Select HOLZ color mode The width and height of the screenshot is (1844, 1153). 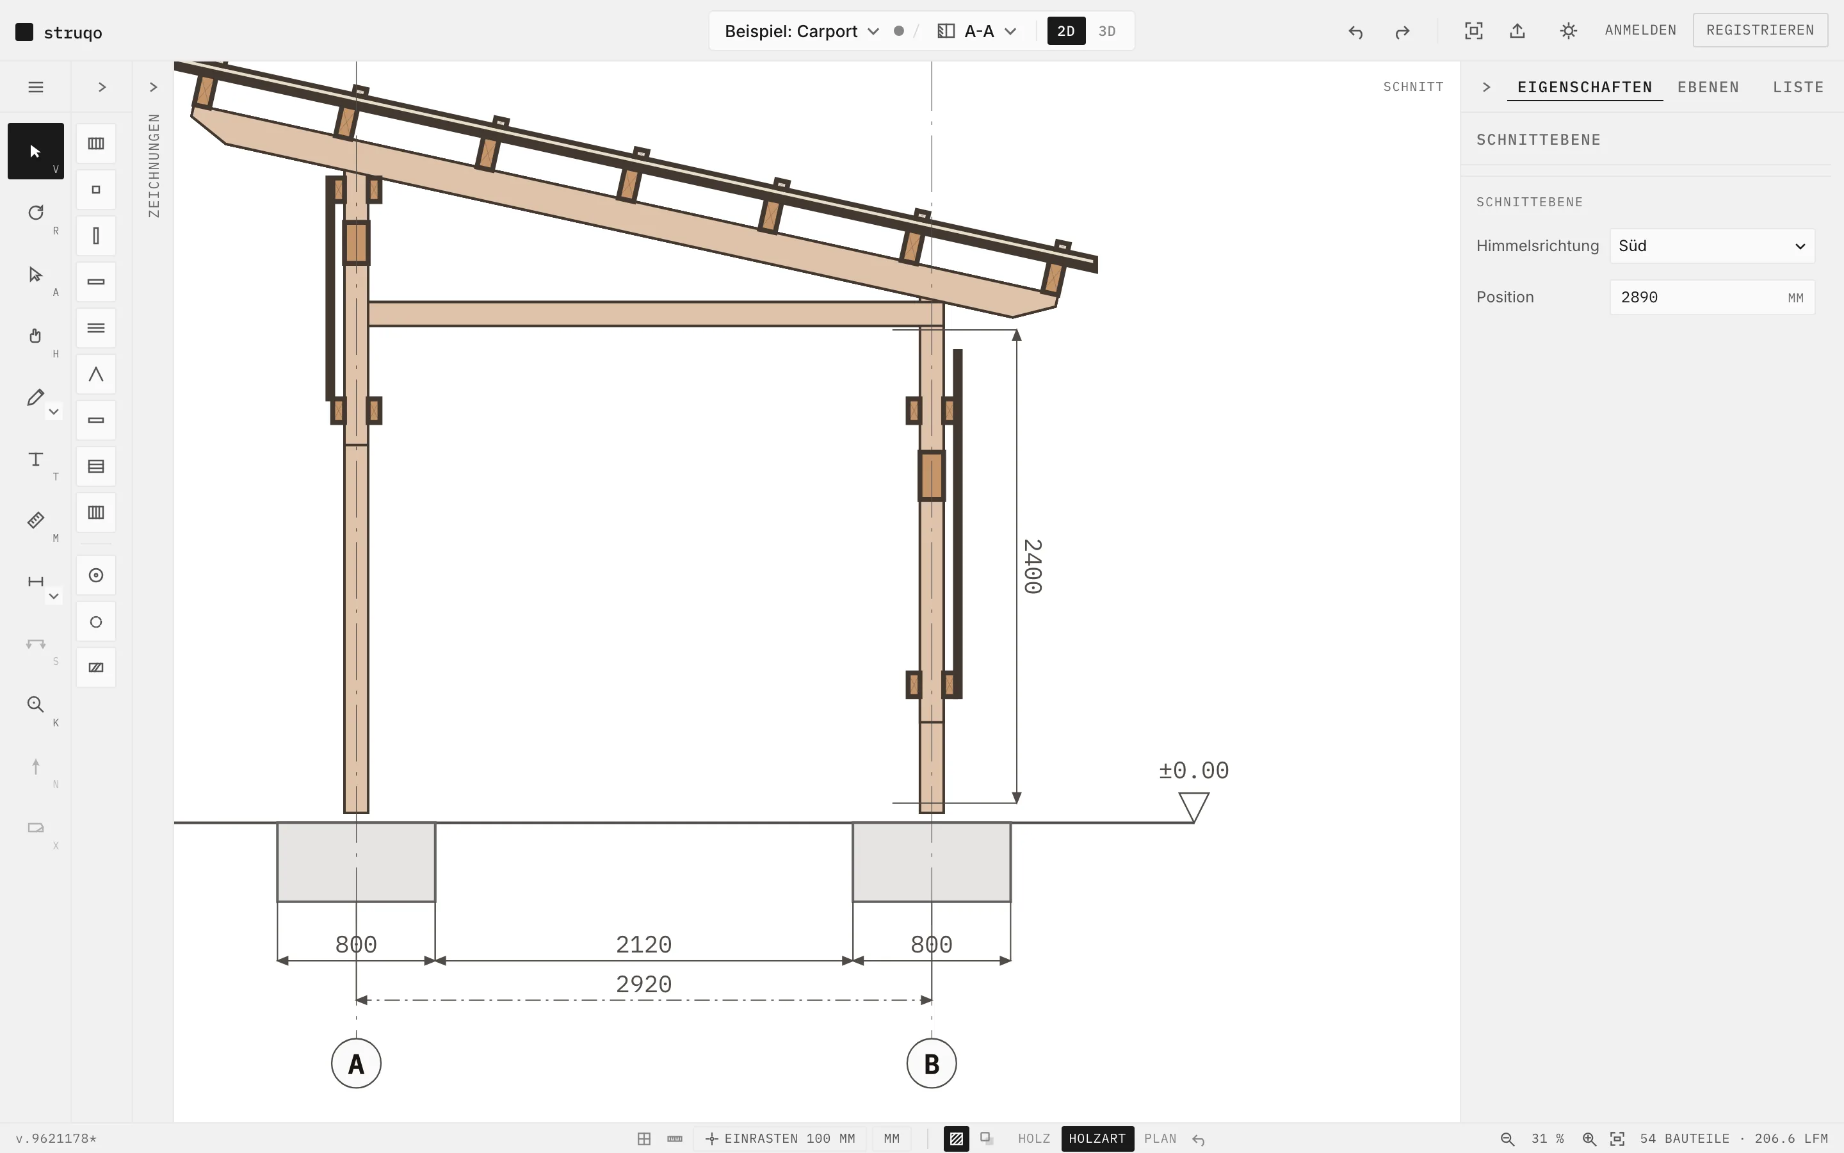point(1034,1138)
